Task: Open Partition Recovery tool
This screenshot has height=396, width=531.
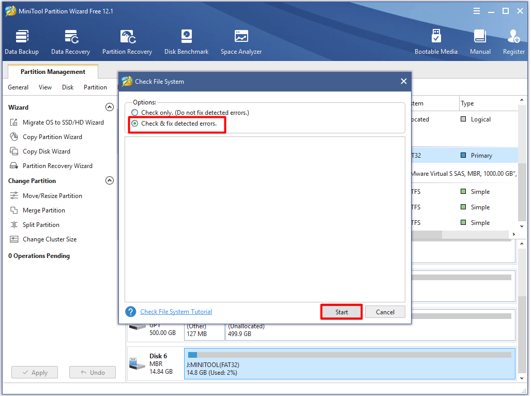Action: (127, 42)
